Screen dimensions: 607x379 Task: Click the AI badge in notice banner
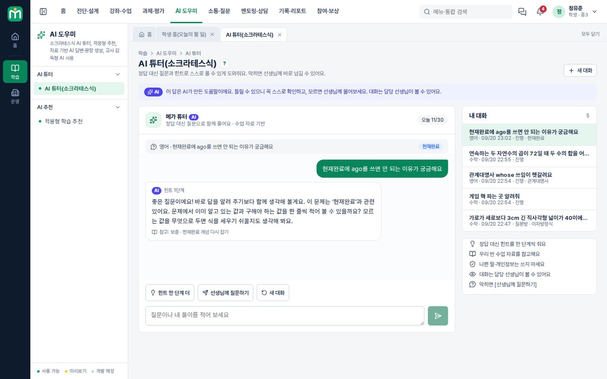tap(153, 92)
